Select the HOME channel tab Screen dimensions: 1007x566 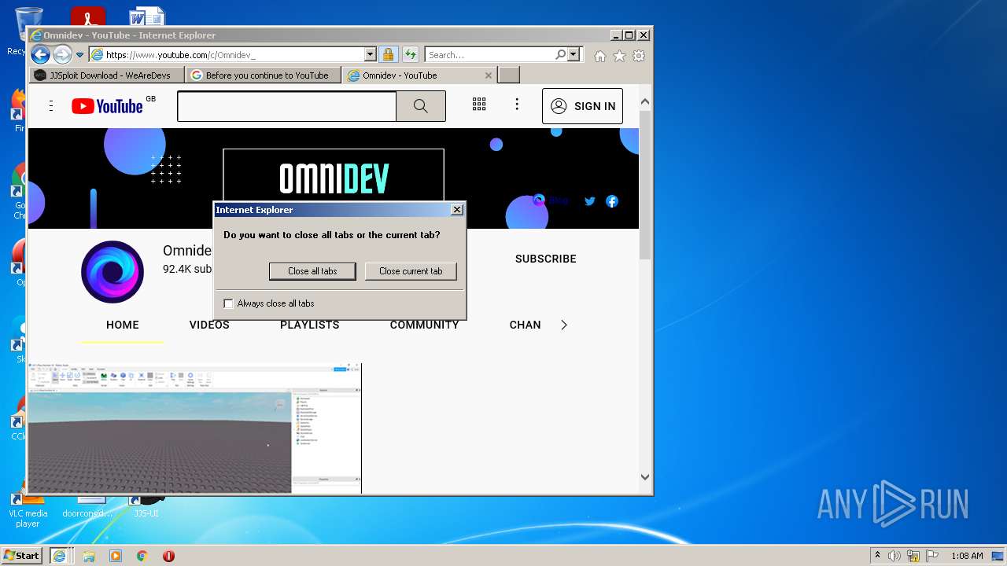(123, 325)
